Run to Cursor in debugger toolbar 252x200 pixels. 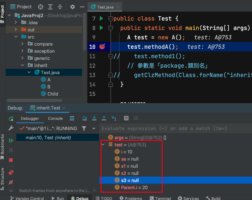pos(114,118)
